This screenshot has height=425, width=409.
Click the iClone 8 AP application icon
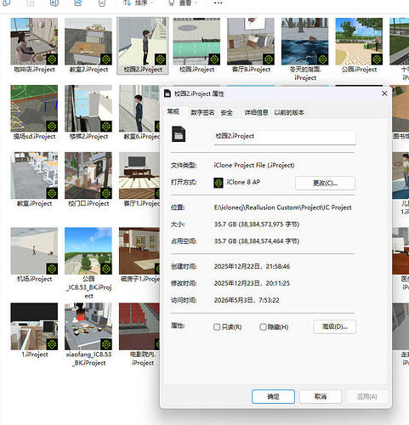[x=219, y=183]
